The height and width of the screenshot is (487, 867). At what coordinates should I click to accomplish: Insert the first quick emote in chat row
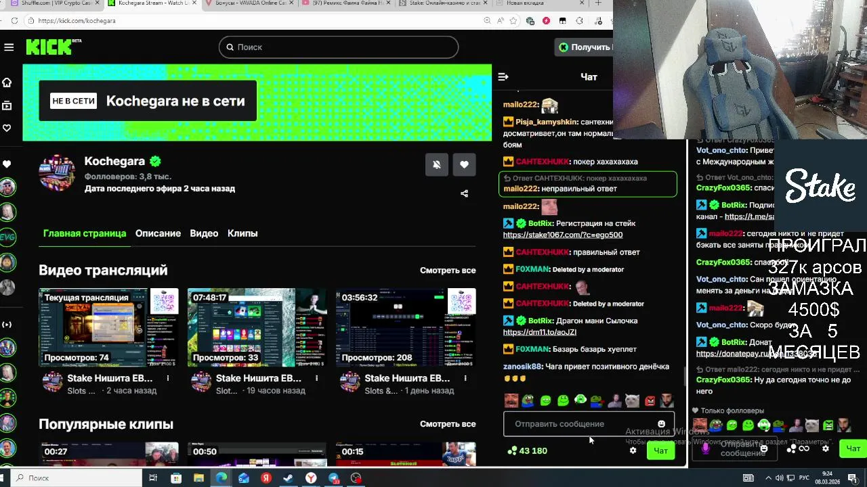point(511,400)
